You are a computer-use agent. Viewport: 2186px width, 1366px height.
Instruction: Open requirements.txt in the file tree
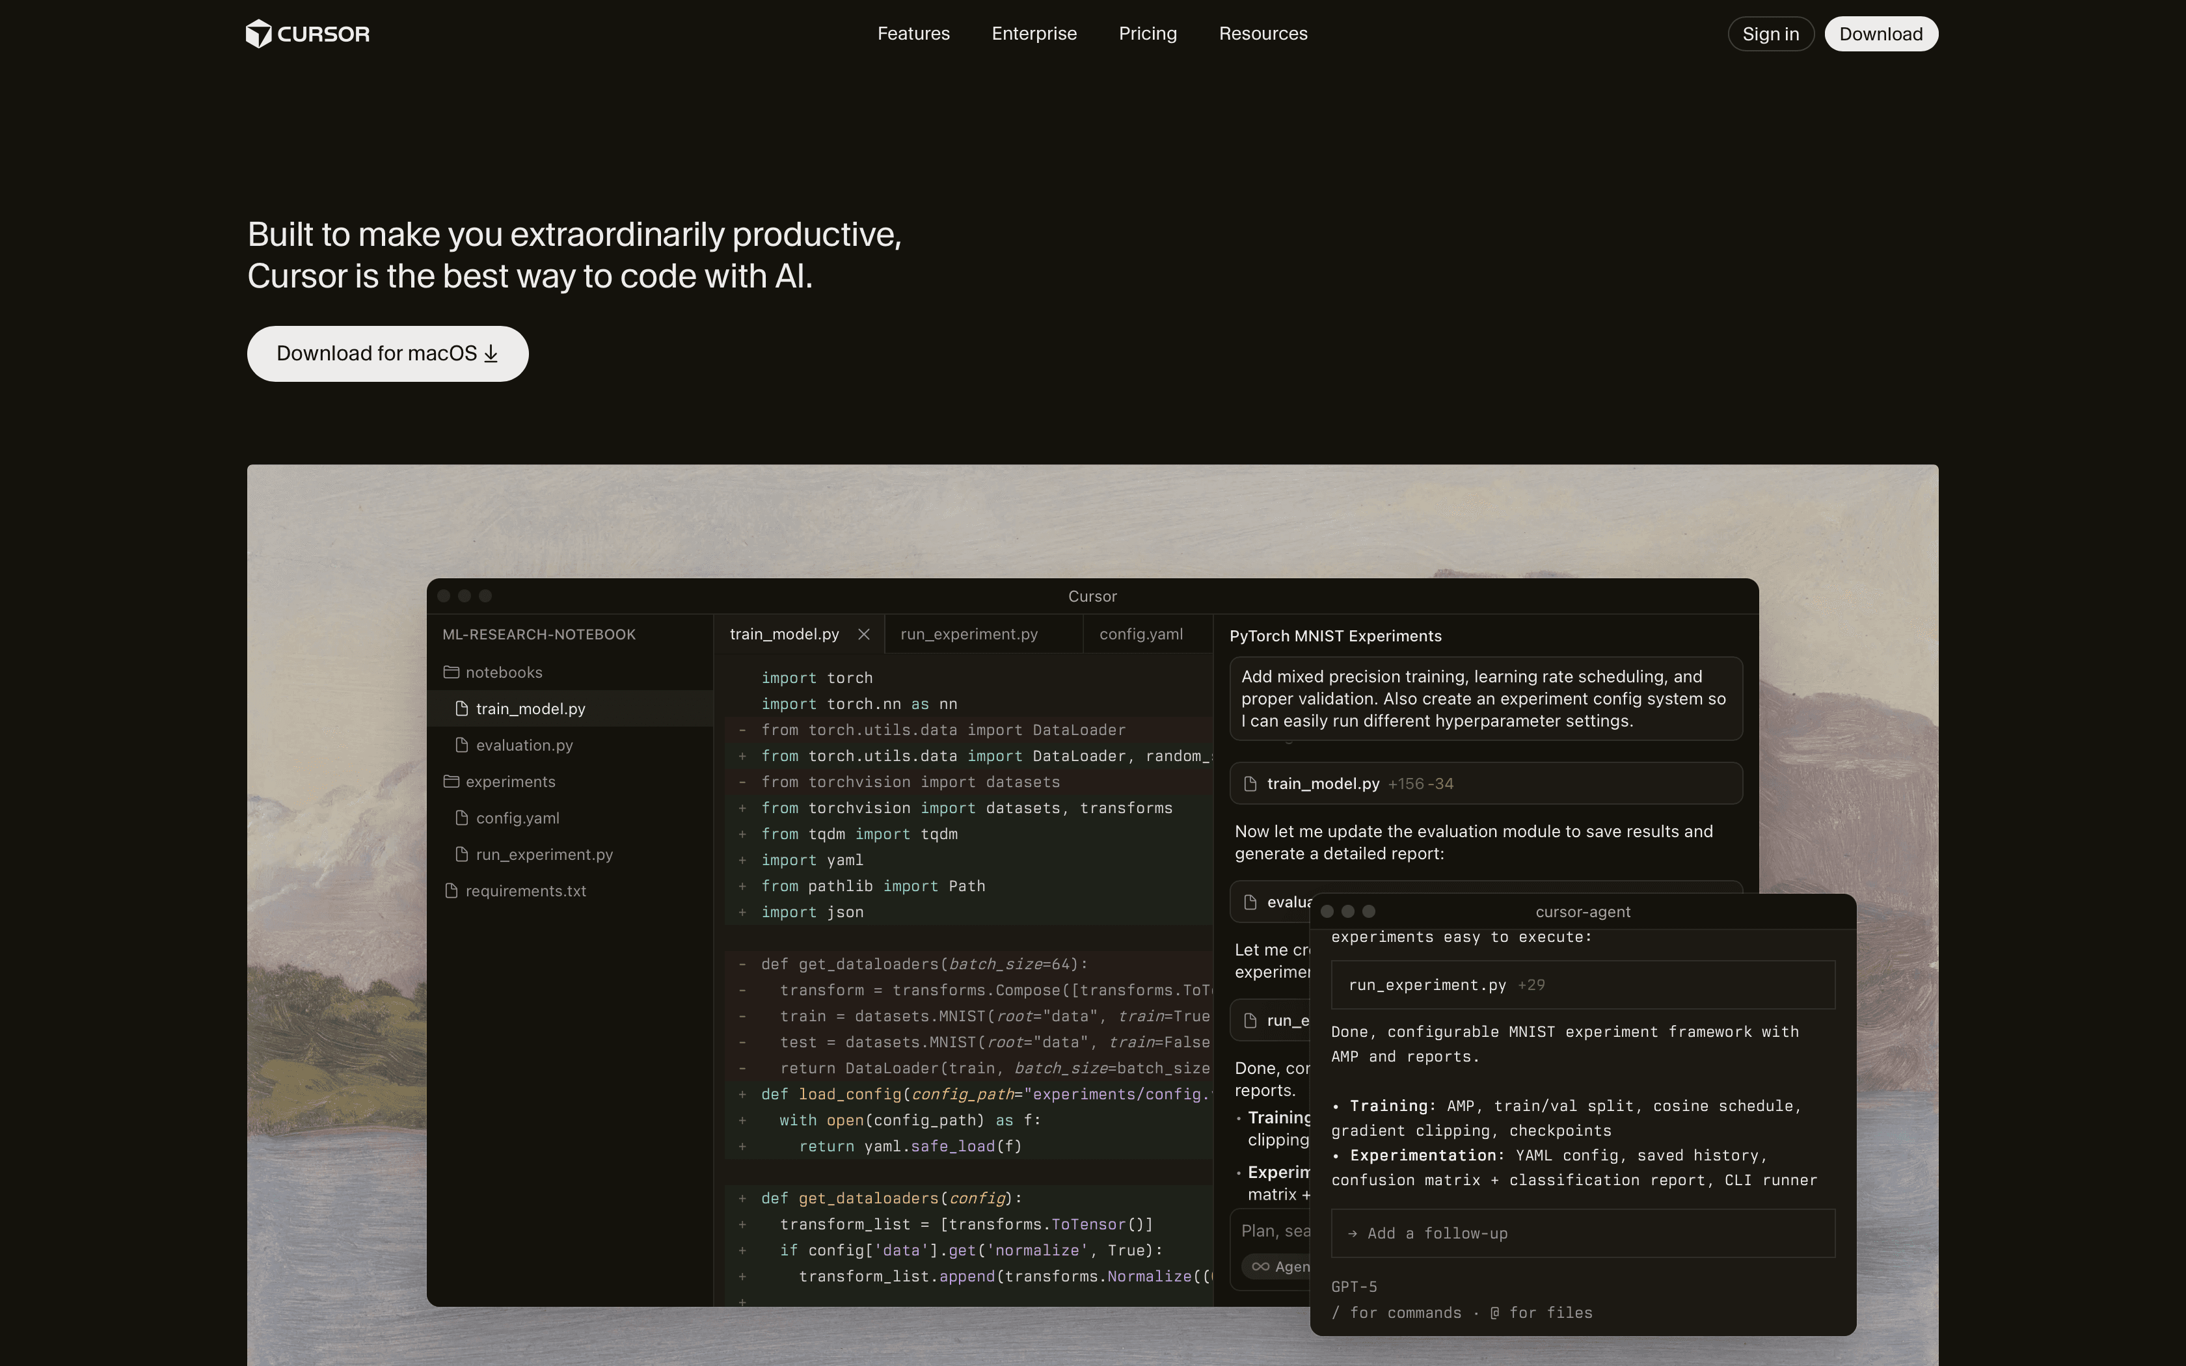coord(570,891)
